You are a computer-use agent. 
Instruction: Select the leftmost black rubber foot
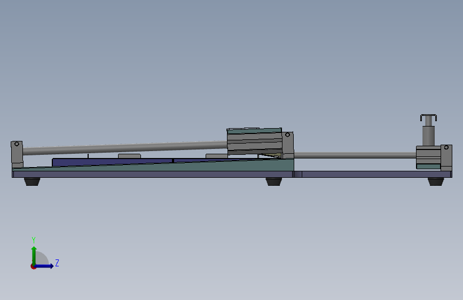(32, 181)
